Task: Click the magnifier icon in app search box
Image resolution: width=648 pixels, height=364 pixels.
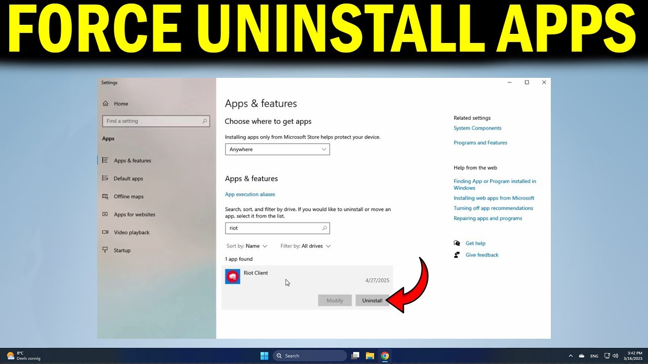Action: (x=325, y=228)
